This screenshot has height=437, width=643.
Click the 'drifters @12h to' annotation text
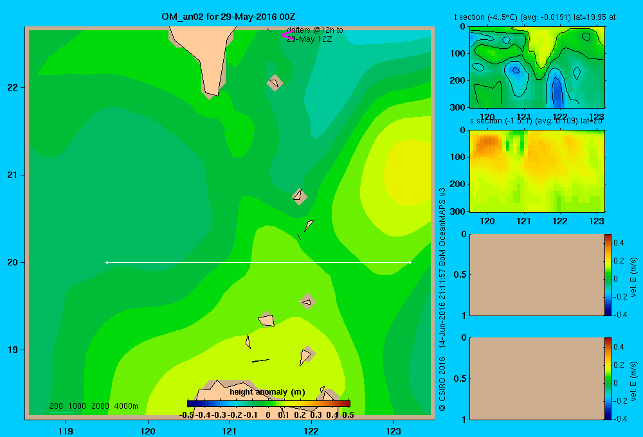[315, 30]
